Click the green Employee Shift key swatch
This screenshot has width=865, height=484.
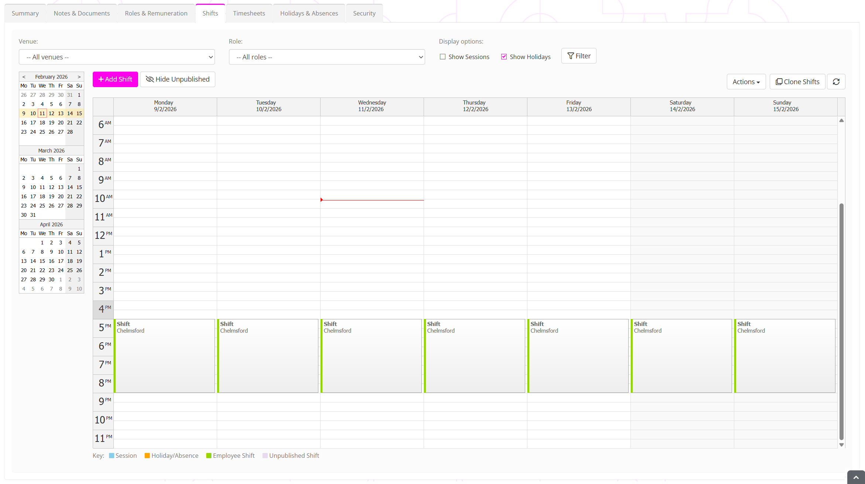pyautogui.click(x=209, y=456)
